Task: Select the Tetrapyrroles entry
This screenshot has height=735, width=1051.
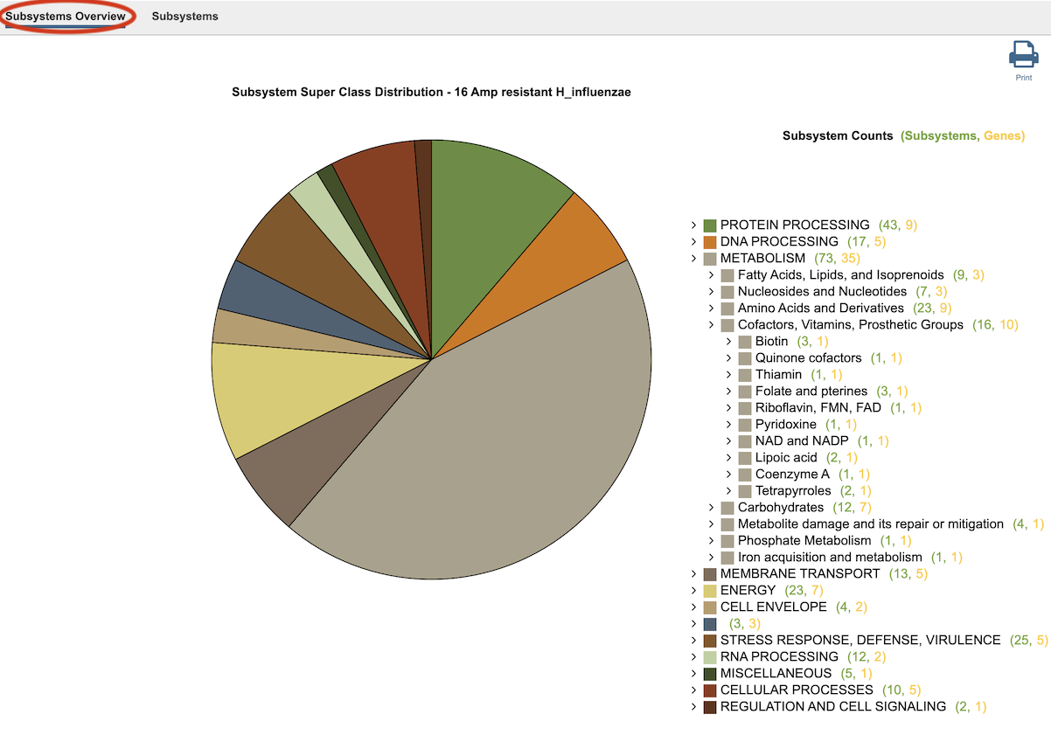Action: [x=793, y=490]
